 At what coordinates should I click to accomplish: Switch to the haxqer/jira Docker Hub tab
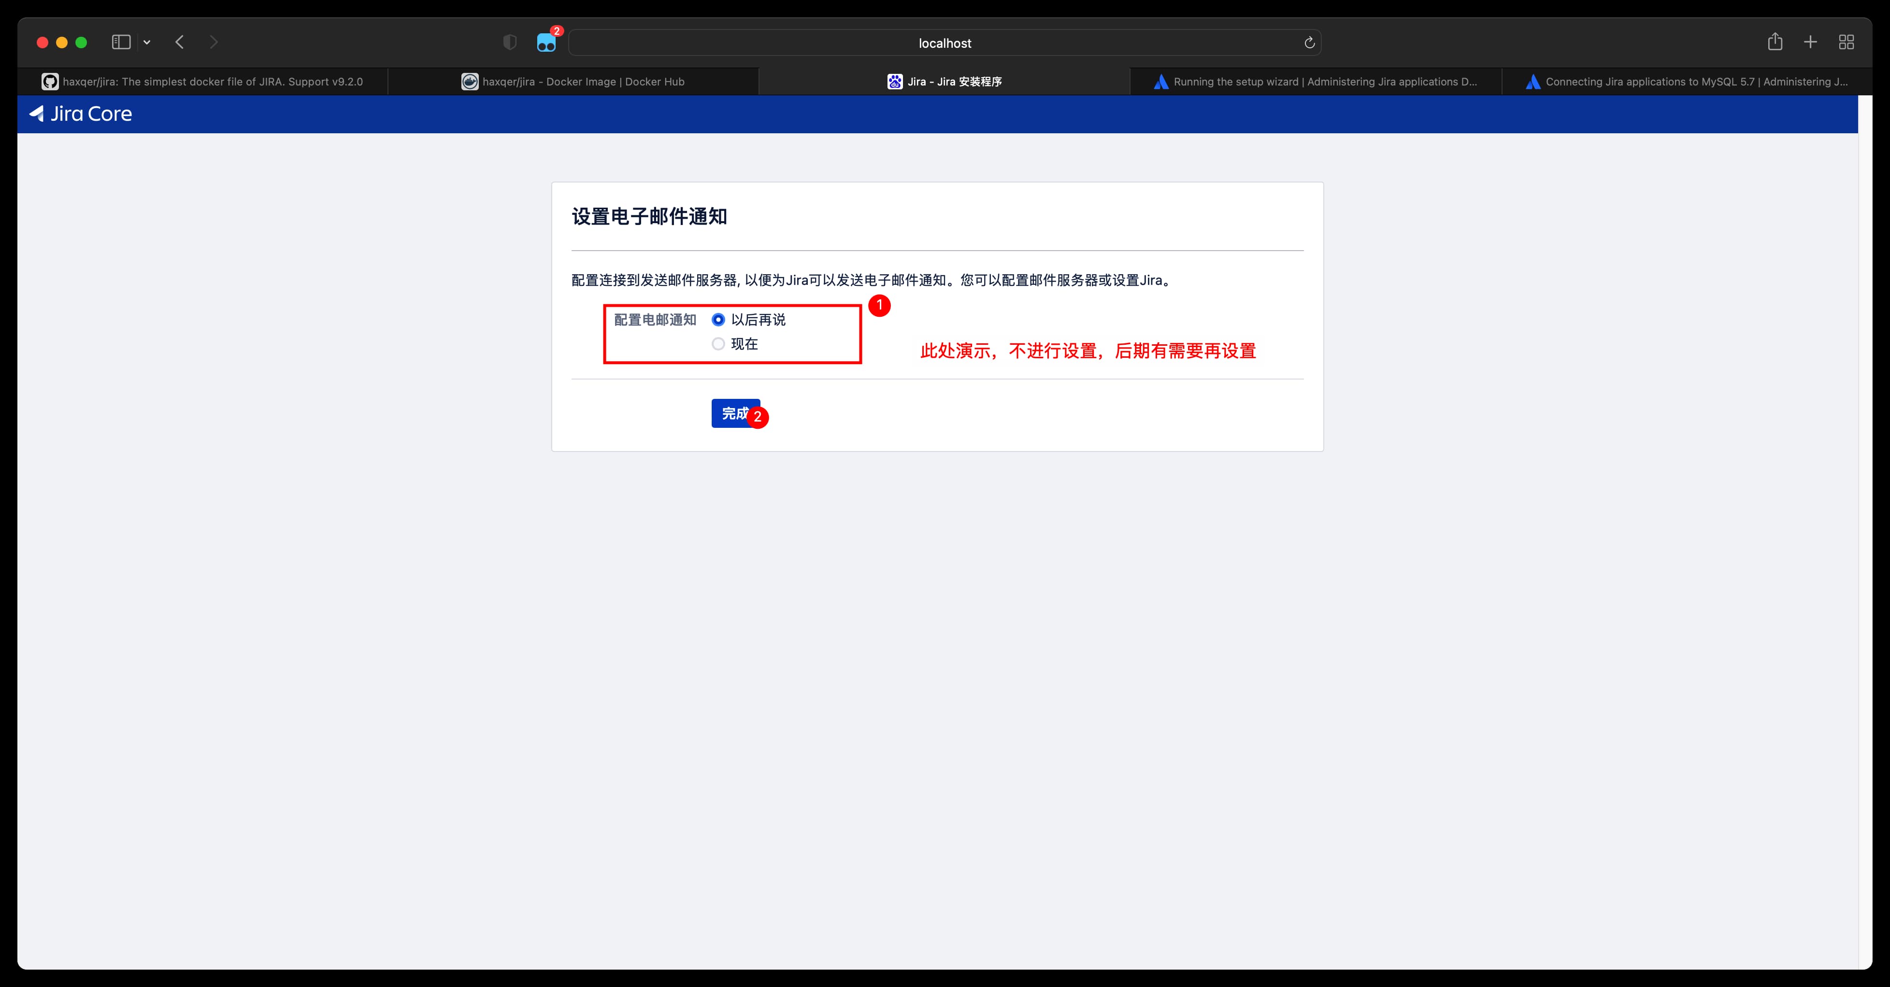point(573,82)
